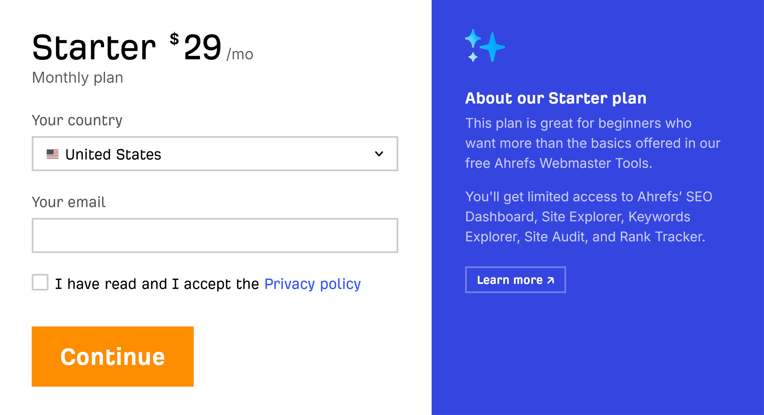Click the United States flag icon

click(x=53, y=154)
